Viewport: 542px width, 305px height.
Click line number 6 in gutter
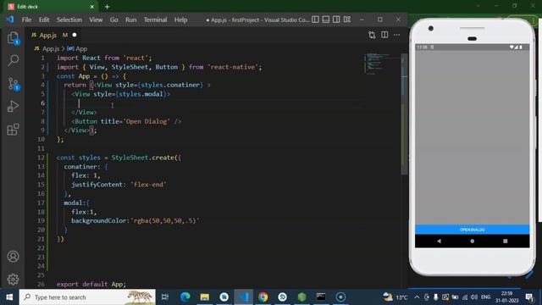[42, 103]
